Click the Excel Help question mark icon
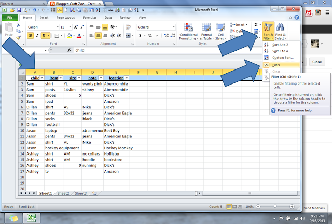Viewport: 332px width, 224px height. tap(297, 17)
